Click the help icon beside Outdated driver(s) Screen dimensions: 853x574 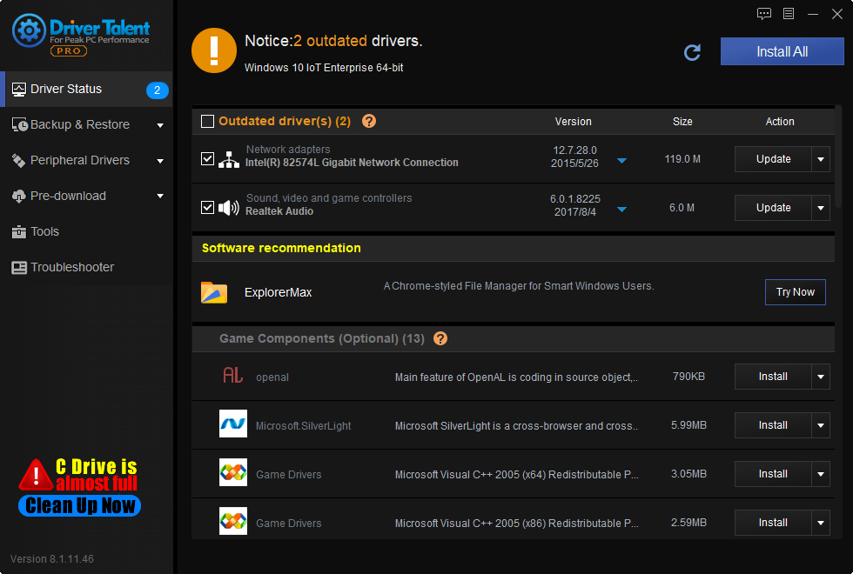369,122
